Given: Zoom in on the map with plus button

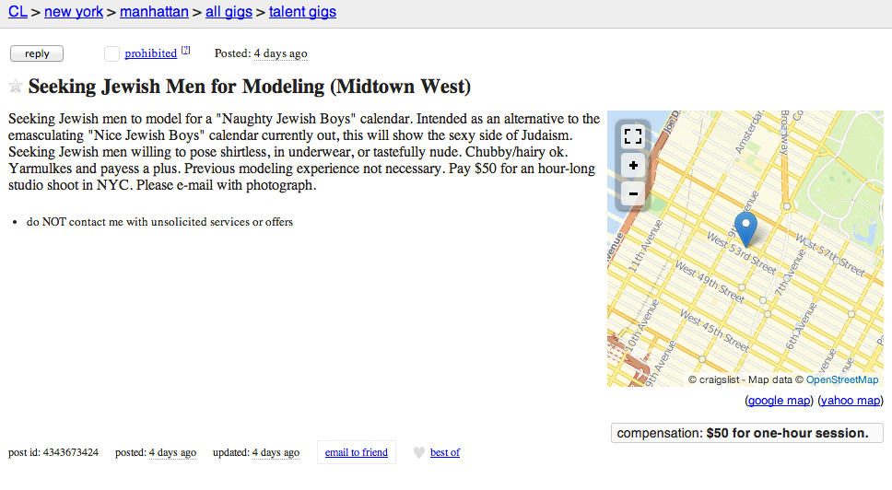Looking at the screenshot, I should point(632,166).
